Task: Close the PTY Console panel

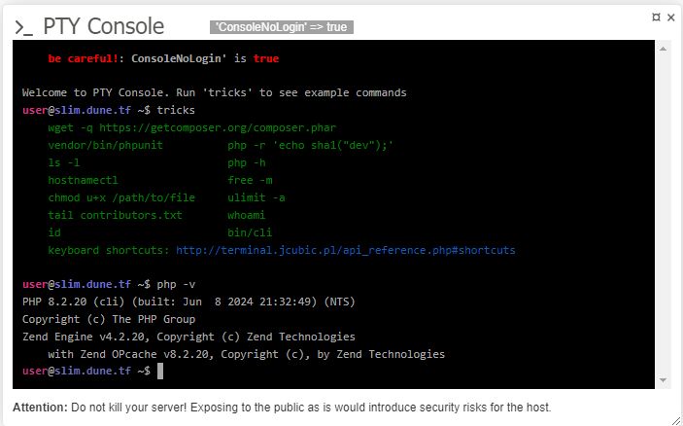Action: click(671, 18)
